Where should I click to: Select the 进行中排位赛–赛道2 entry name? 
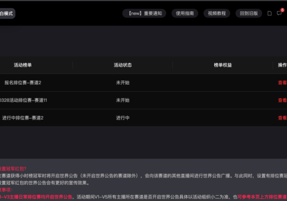pyautogui.click(x=23, y=118)
